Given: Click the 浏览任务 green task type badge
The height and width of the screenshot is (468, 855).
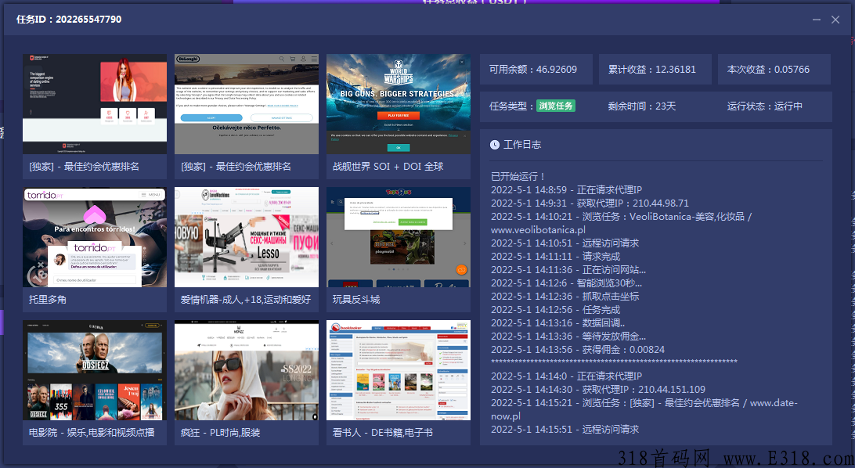Looking at the screenshot, I should click(556, 106).
